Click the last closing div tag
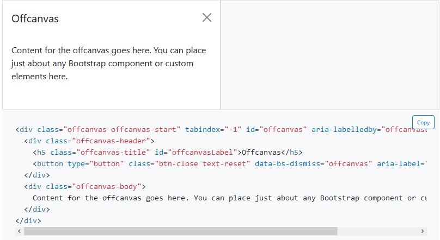The image size is (440, 240). [x=28, y=220]
